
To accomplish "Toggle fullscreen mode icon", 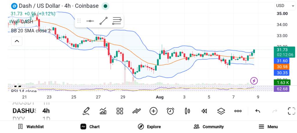I will (291, 111).
